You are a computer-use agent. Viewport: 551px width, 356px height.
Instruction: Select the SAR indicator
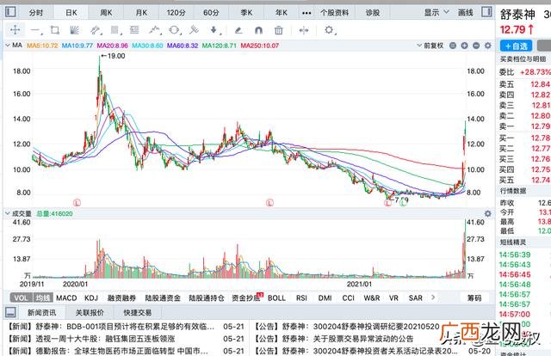click(415, 298)
